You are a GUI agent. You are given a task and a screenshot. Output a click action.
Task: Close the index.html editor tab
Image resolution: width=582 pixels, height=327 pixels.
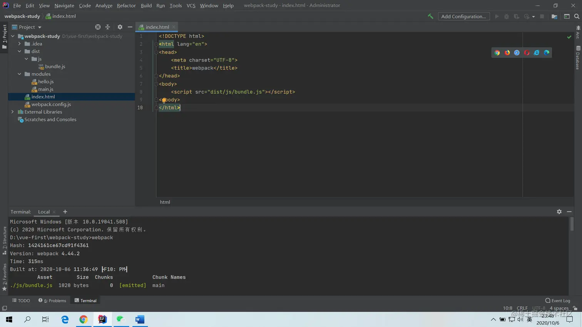tap(174, 27)
